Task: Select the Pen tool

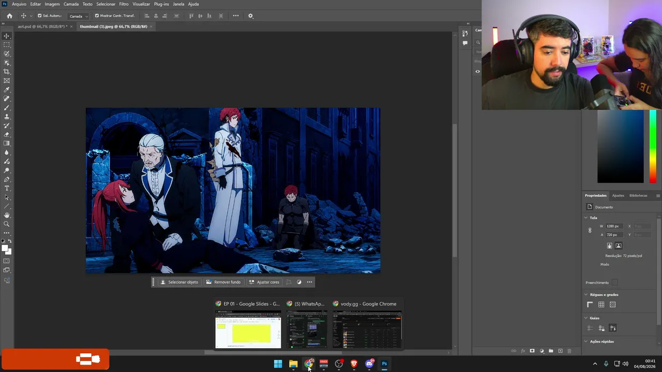Action: tap(7, 179)
